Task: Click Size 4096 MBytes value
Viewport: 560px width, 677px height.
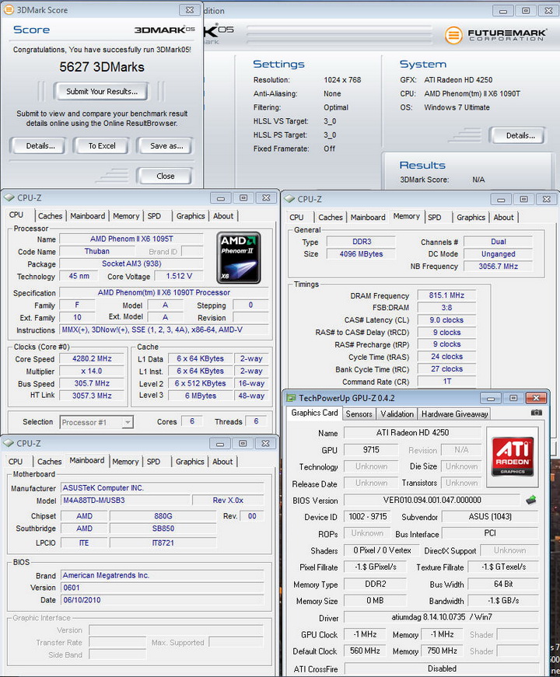Action: 361,254
